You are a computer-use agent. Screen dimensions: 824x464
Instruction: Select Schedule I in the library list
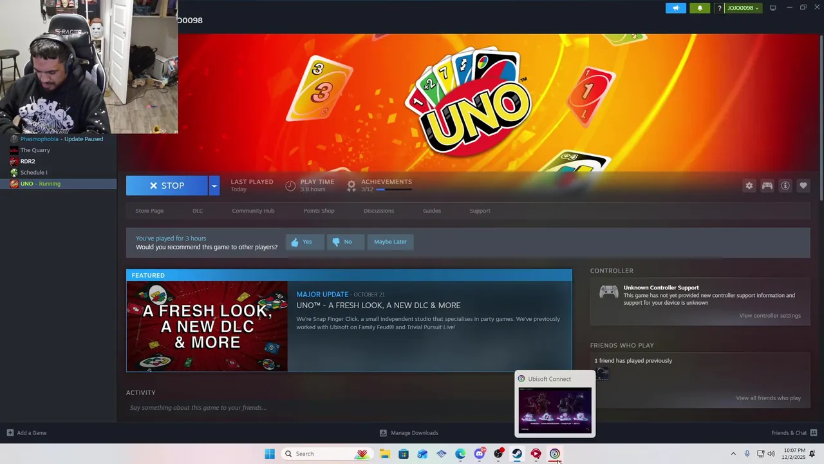(58, 172)
